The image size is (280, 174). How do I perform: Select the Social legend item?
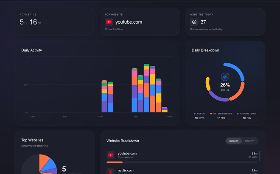[x=200, y=114]
